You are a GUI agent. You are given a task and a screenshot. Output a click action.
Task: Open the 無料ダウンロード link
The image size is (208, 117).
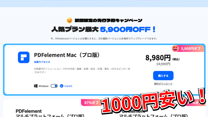point(163,84)
